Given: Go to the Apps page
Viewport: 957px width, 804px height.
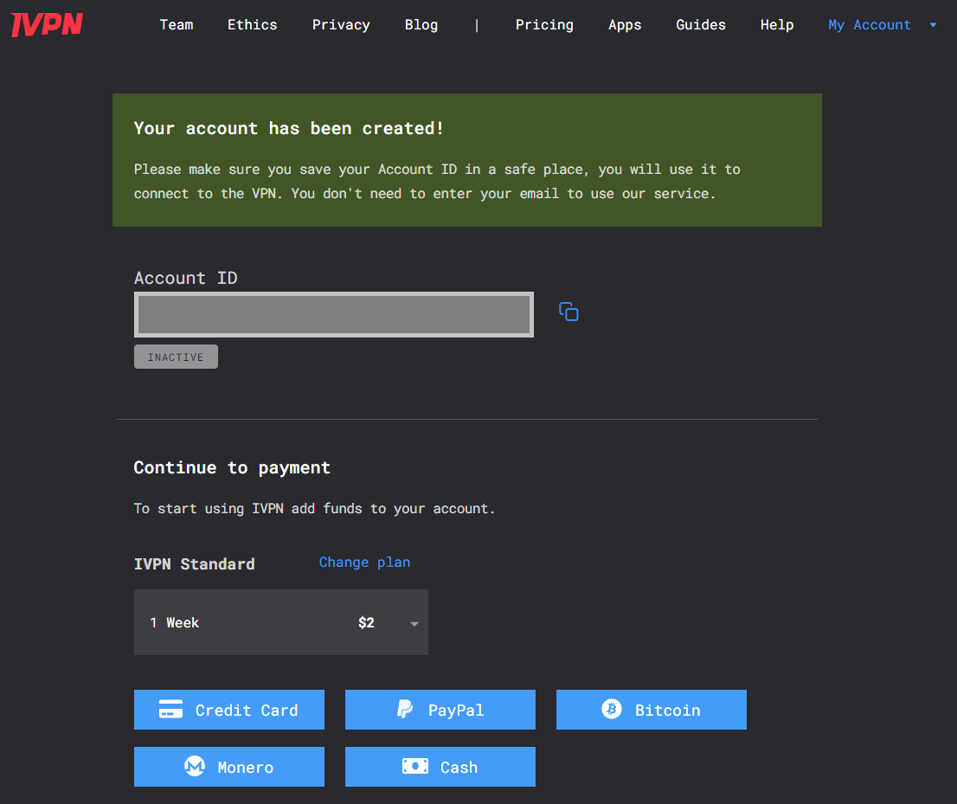Looking at the screenshot, I should click(x=625, y=25).
